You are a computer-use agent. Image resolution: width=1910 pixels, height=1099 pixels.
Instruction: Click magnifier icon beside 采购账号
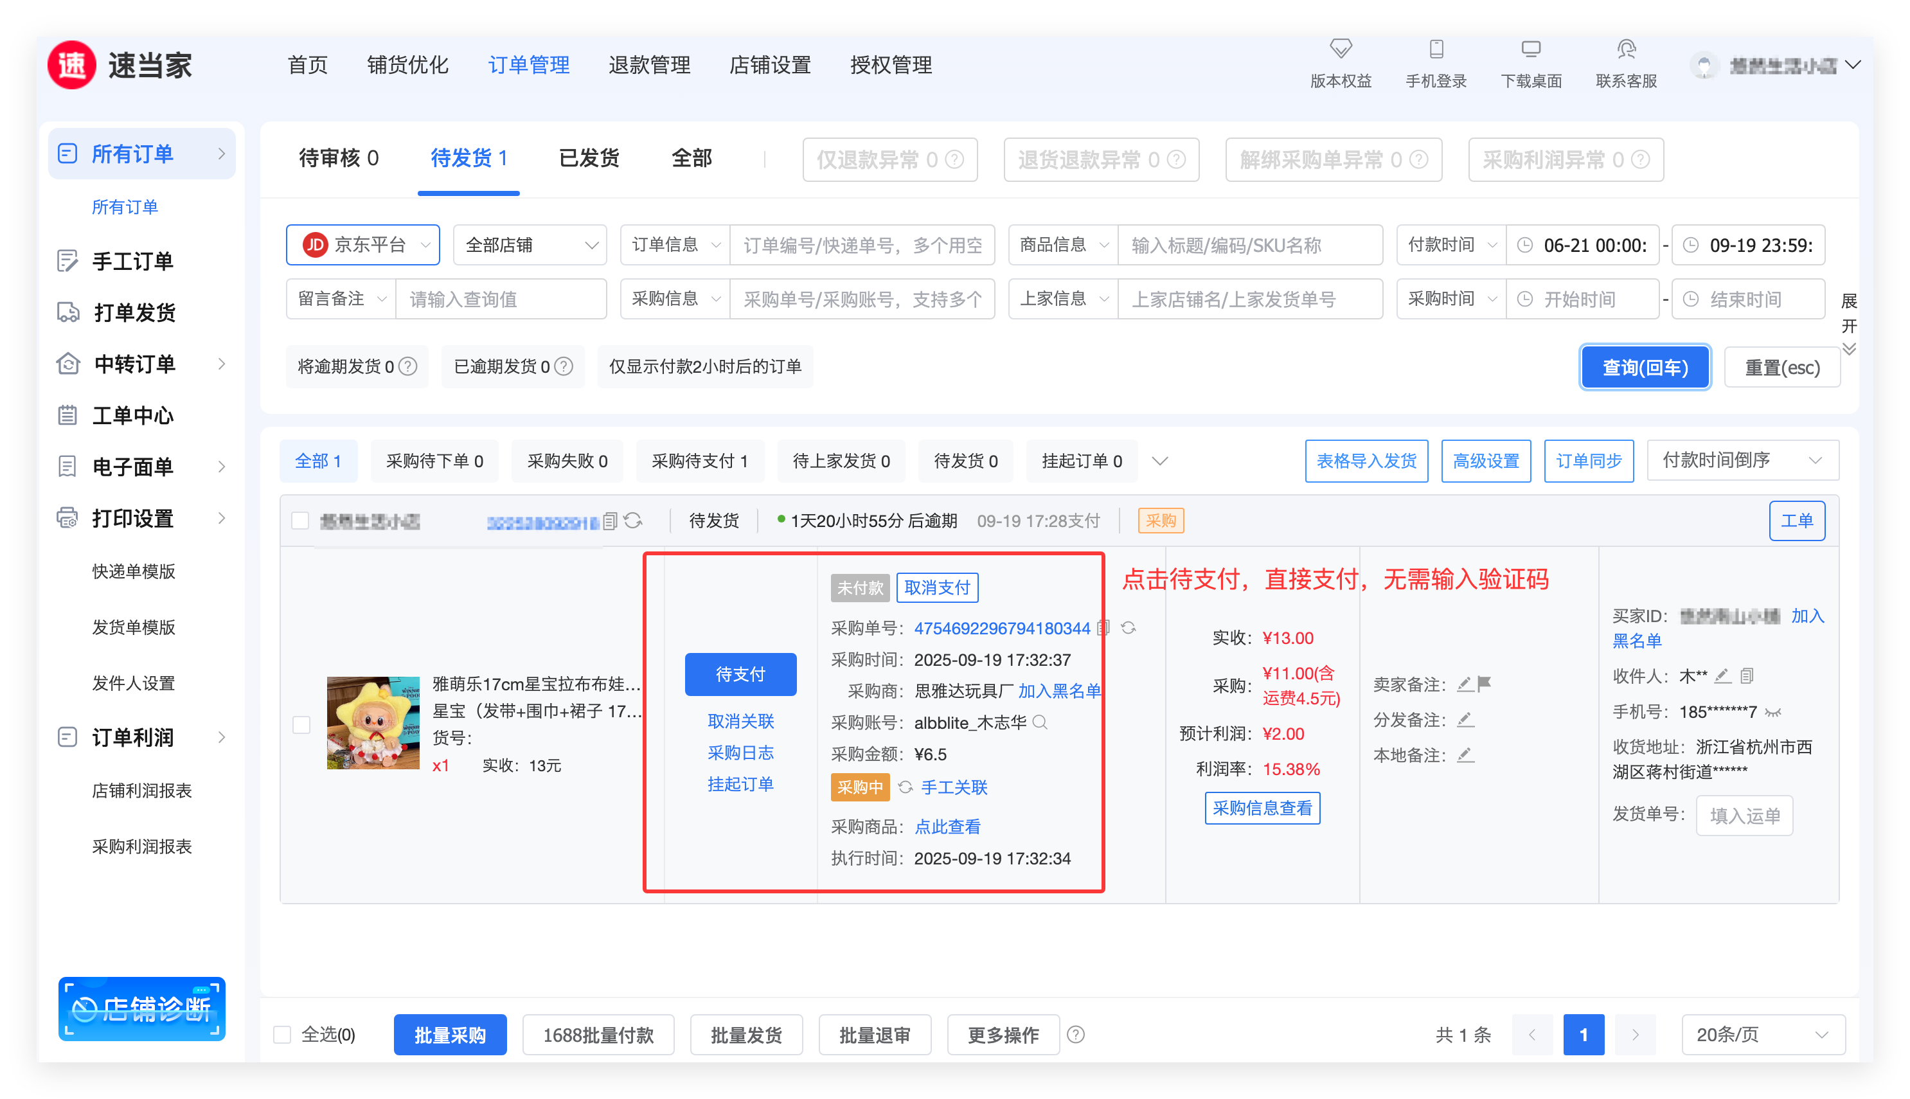(1040, 722)
